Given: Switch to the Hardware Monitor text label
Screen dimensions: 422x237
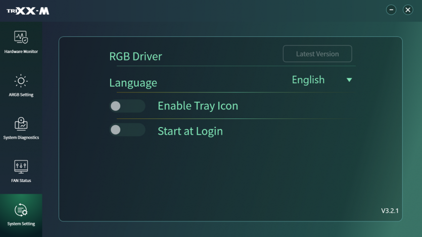Looking at the screenshot, I should coord(21,51).
